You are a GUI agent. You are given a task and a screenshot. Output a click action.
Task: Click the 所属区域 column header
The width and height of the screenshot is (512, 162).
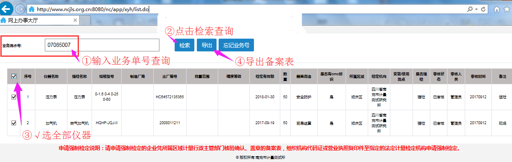357,76
